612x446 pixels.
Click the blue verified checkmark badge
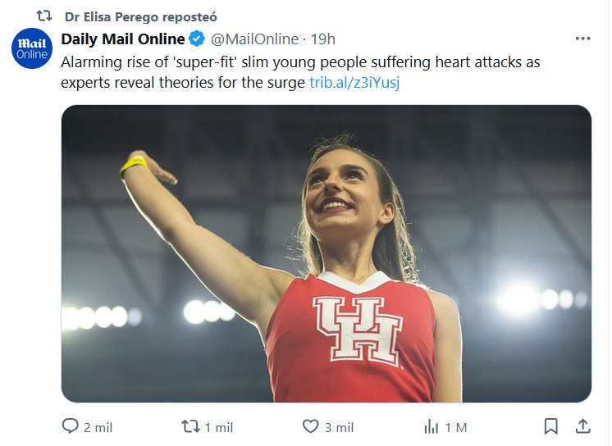[197, 39]
